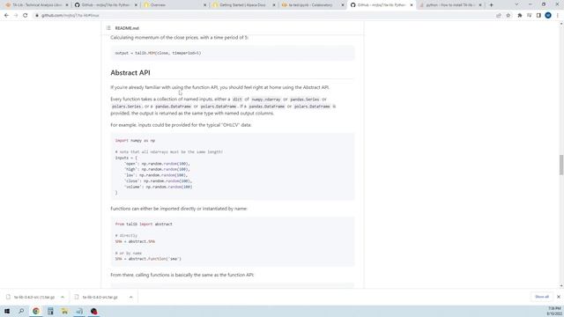Click the scrollbar down arrow
Screen dimensions: 564x317
[560, 285]
